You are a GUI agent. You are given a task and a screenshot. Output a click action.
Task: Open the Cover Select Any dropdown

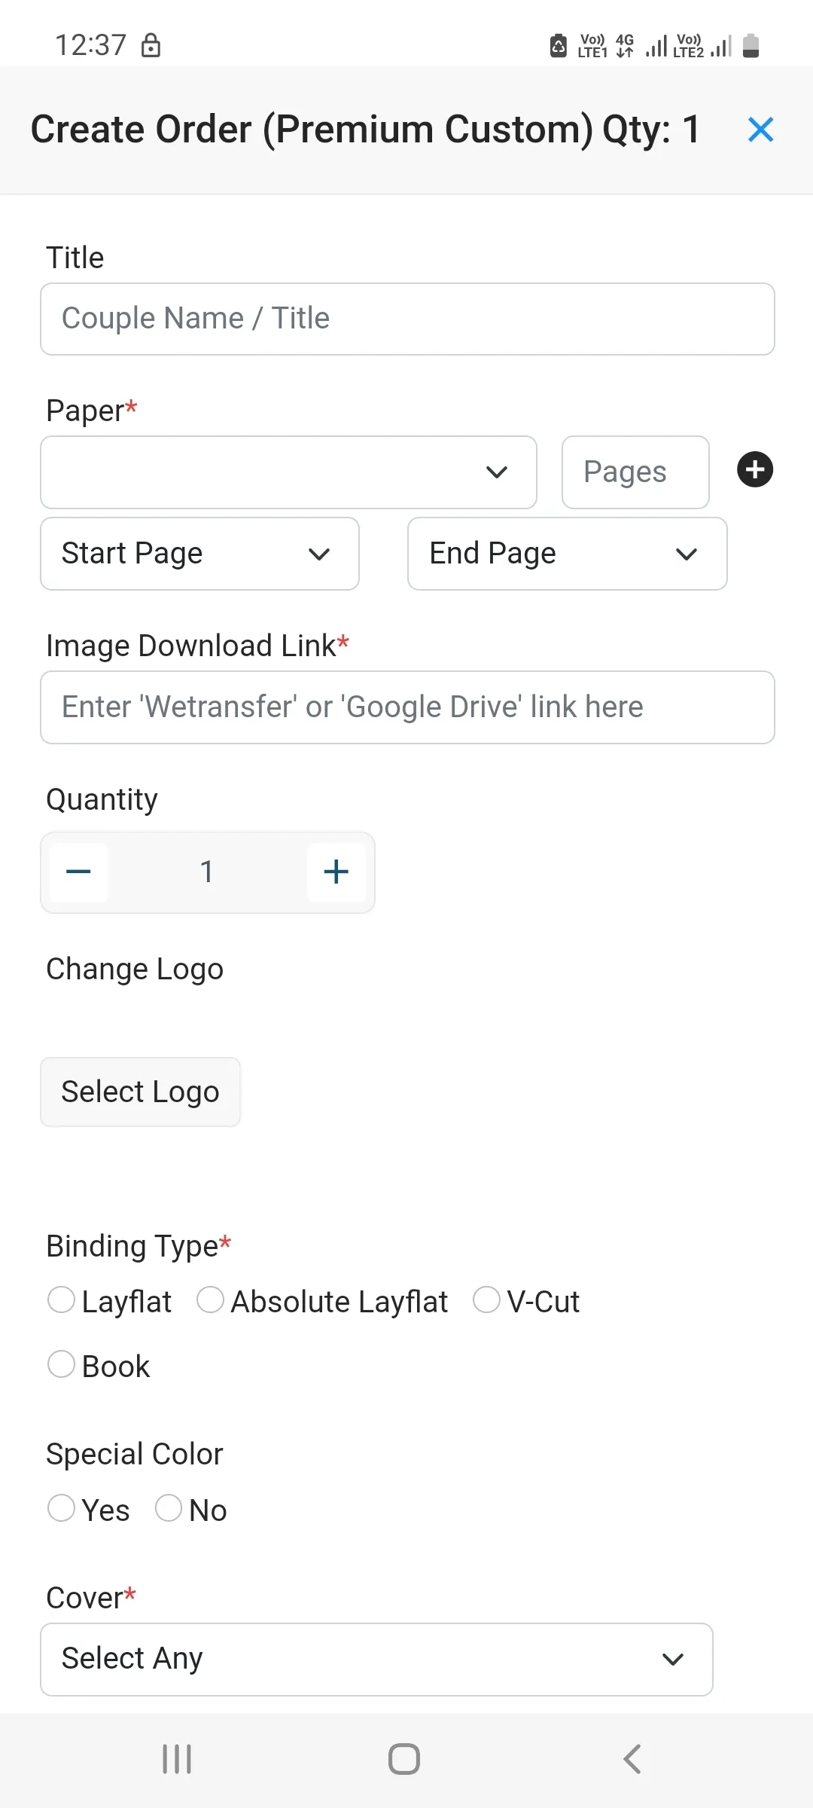pyautogui.click(x=376, y=1660)
